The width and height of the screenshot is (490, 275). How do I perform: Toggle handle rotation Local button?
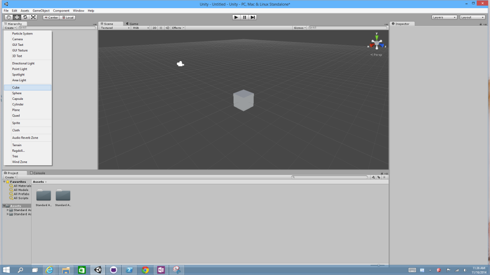(x=67, y=18)
